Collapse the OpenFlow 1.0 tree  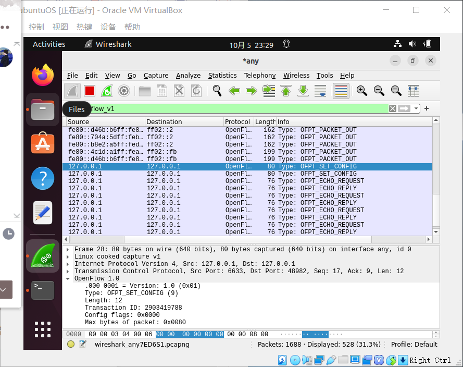click(68, 279)
